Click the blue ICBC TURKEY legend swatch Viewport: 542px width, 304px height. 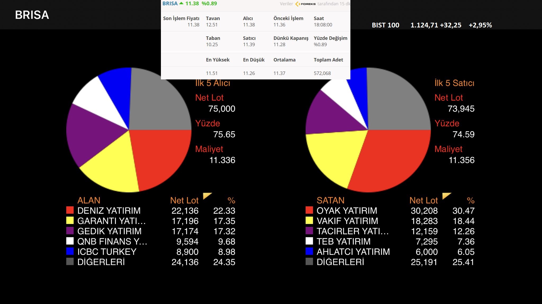70,251
